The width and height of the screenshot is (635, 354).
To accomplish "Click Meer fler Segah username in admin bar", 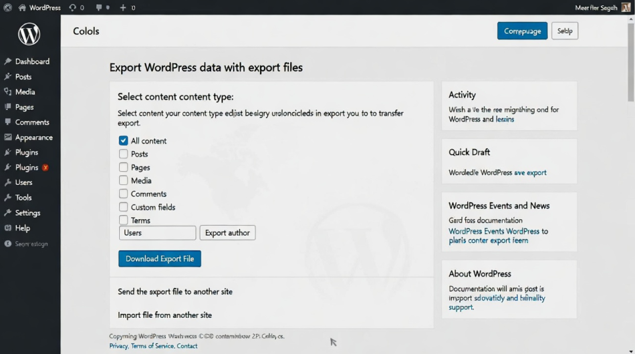I will 596,8.
